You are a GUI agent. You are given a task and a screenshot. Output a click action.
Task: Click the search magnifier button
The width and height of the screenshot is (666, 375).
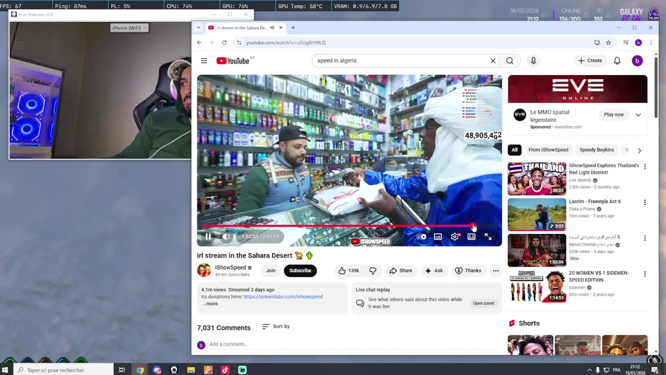coord(510,61)
